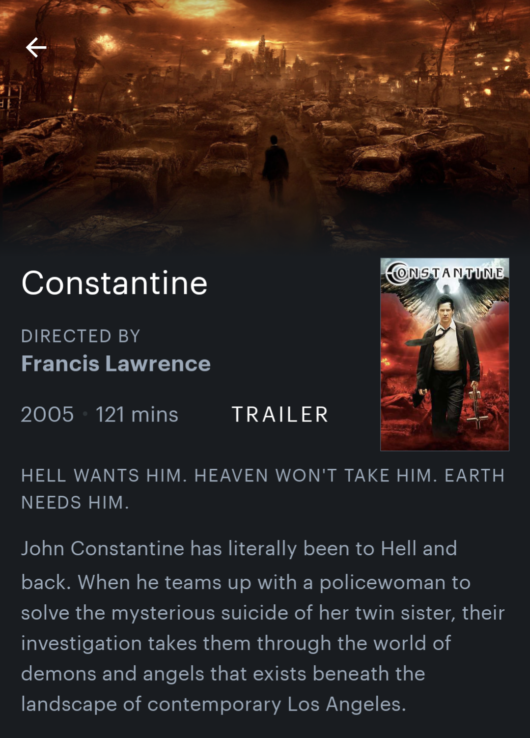Play the Constantine trailer
530x738 pixels.
click(x=280, y=414)
